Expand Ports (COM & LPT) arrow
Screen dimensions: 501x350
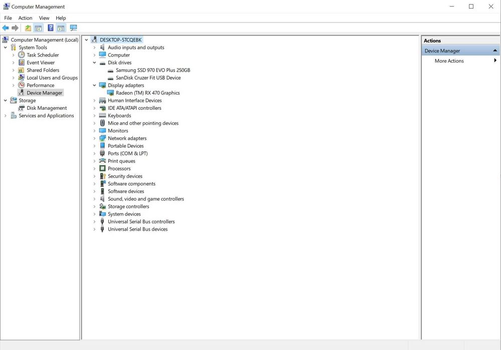[x=94, y=153]
